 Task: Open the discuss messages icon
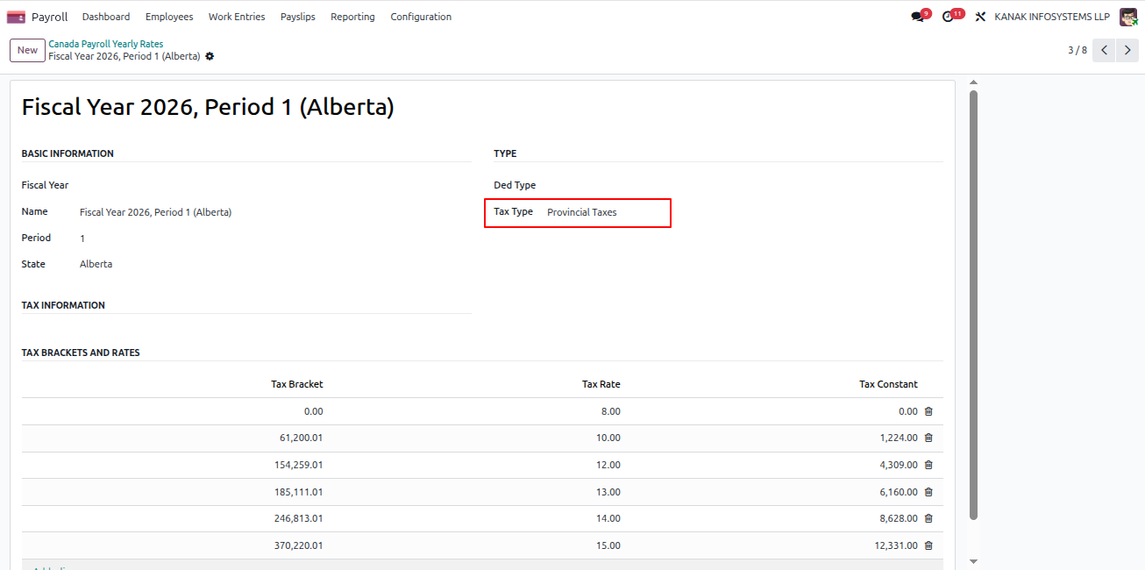918,17
